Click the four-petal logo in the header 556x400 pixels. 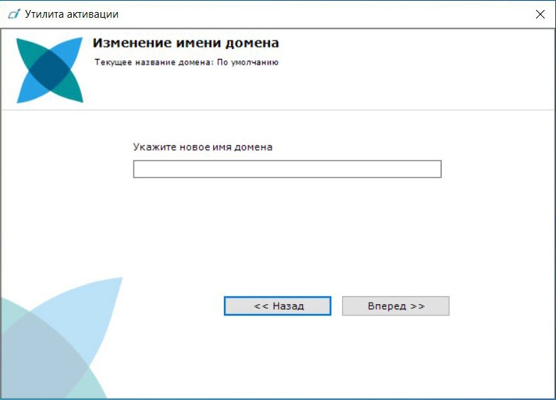click(49, 70)
